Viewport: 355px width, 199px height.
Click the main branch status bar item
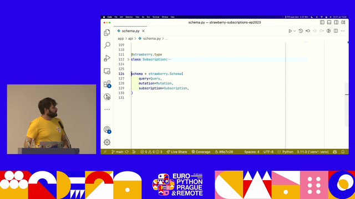click(118, 152)
